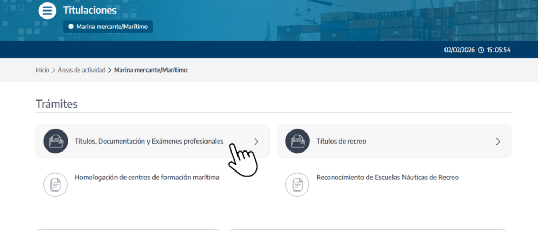Click the document icon beside Homologación de centros

[56, 184]
